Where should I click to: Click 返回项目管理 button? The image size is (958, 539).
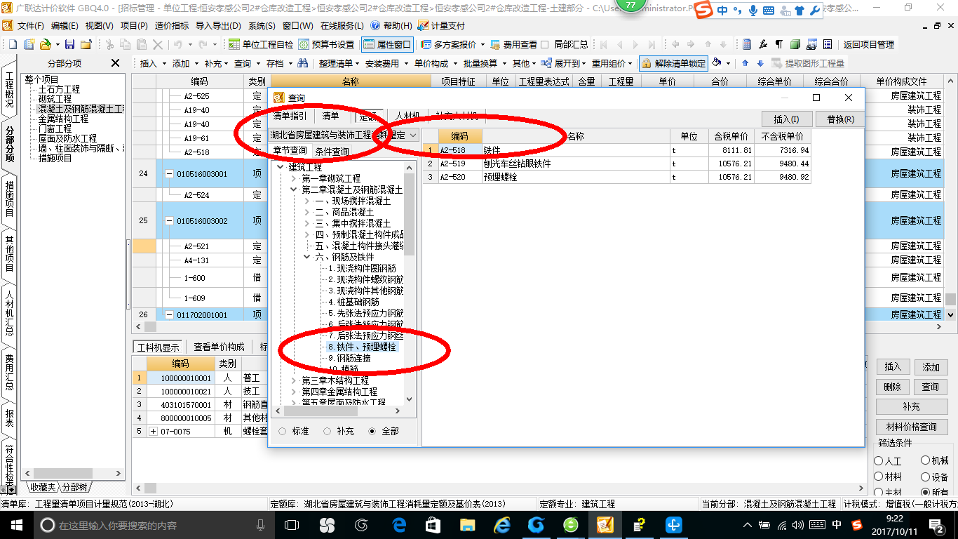(869, 44)
